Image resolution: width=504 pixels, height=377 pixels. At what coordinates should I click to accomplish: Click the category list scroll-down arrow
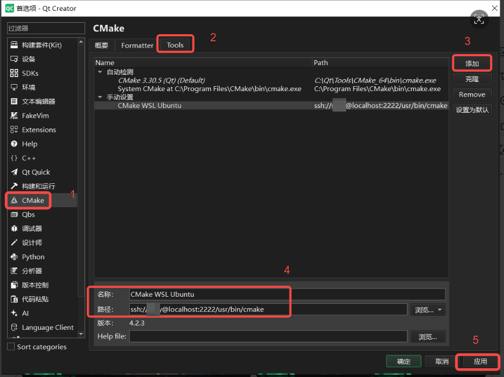click(81, 334)
